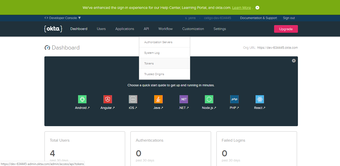340x166 pixels.
Task: Open the Customization menu
Action: click(x=193, y=29)
